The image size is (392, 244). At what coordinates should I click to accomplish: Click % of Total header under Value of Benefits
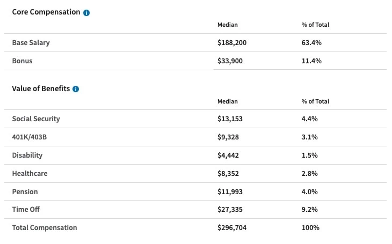click(x=315, y=101)
